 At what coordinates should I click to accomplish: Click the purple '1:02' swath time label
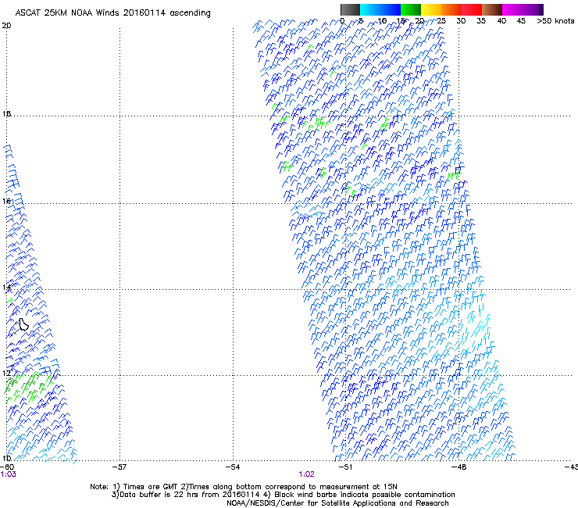coord(307,474)
